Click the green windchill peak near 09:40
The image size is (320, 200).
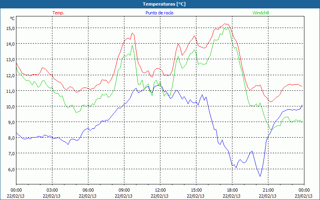tap(132, 45)
